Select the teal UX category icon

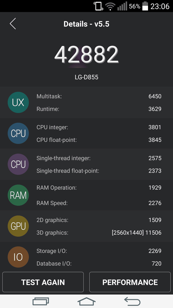(18, 102)
